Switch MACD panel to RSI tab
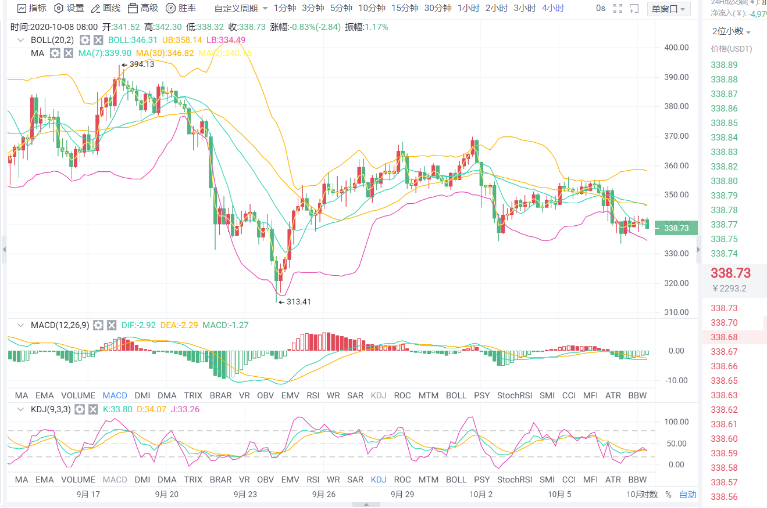Viewport: 767px width, 508px height. pyautogui.click(x=313, y=395)
